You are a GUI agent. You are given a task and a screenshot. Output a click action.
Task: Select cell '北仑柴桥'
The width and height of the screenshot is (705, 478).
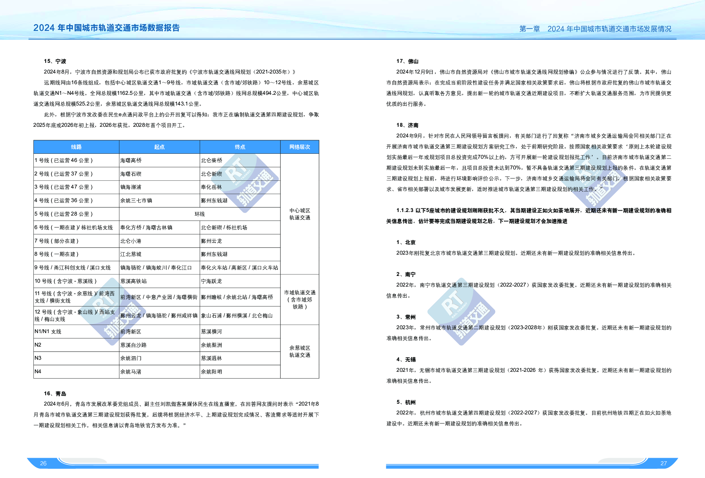pyautogui.click(x=240, y=160)
